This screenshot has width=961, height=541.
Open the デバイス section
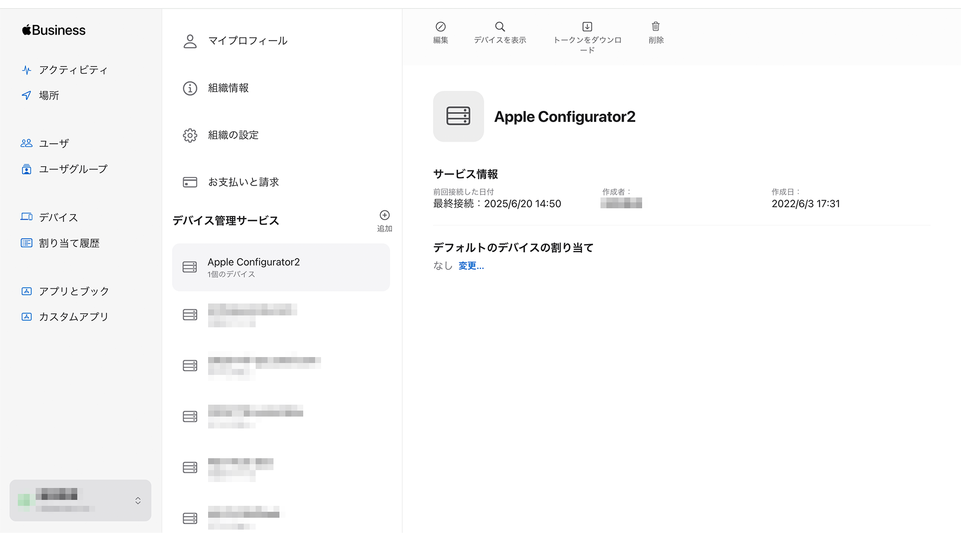(50, 217)
